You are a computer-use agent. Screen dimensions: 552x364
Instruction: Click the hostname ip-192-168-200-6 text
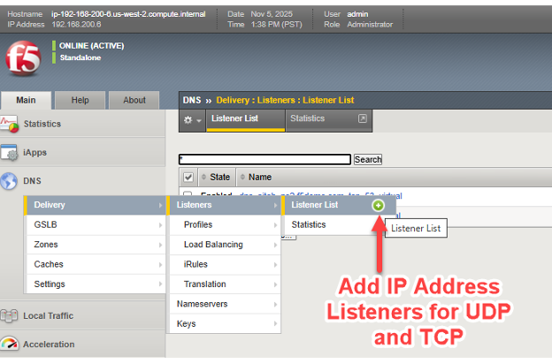[128, 14]
